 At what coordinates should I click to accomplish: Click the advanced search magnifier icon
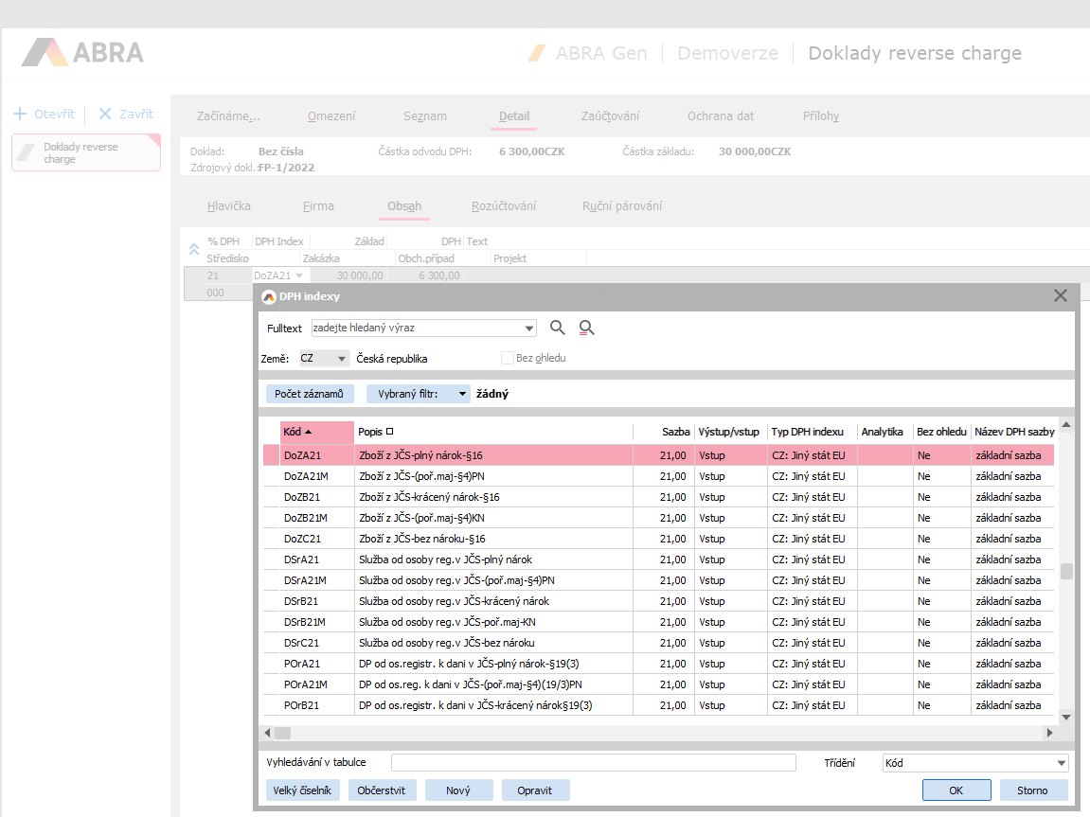click(x=587, y=329)
